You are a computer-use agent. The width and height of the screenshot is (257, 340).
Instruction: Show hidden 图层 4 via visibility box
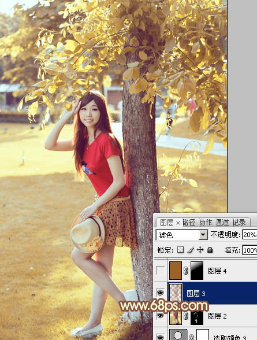click(160, 271)
